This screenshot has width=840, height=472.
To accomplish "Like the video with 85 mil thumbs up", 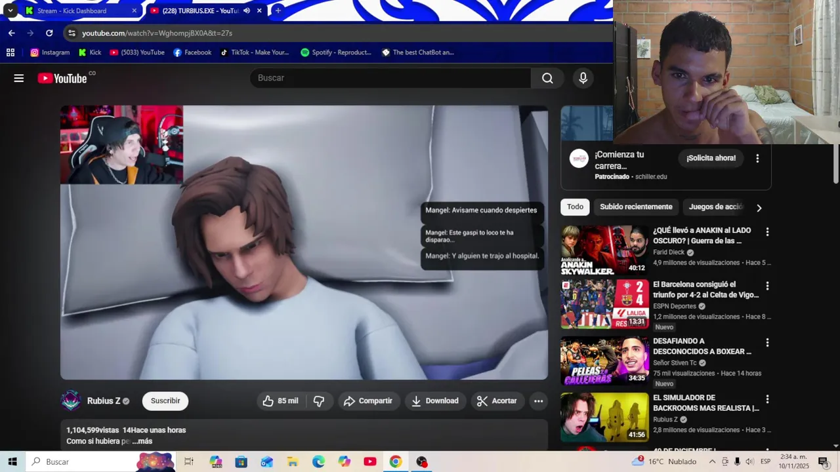I will click(x=280, y=401).
